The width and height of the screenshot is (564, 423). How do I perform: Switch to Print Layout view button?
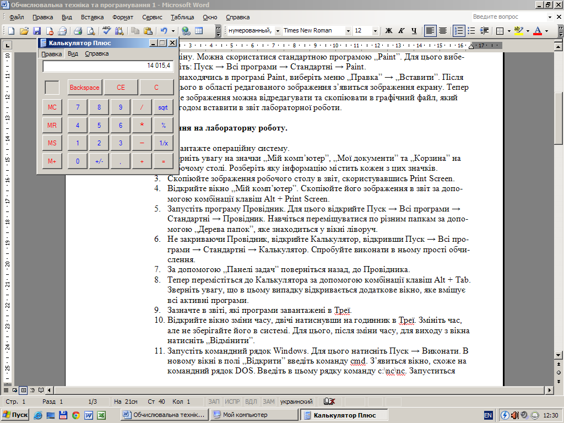[x=23, y=390]
